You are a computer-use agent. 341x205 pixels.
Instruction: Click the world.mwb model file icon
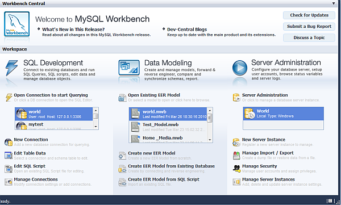[x=136, y=114]
